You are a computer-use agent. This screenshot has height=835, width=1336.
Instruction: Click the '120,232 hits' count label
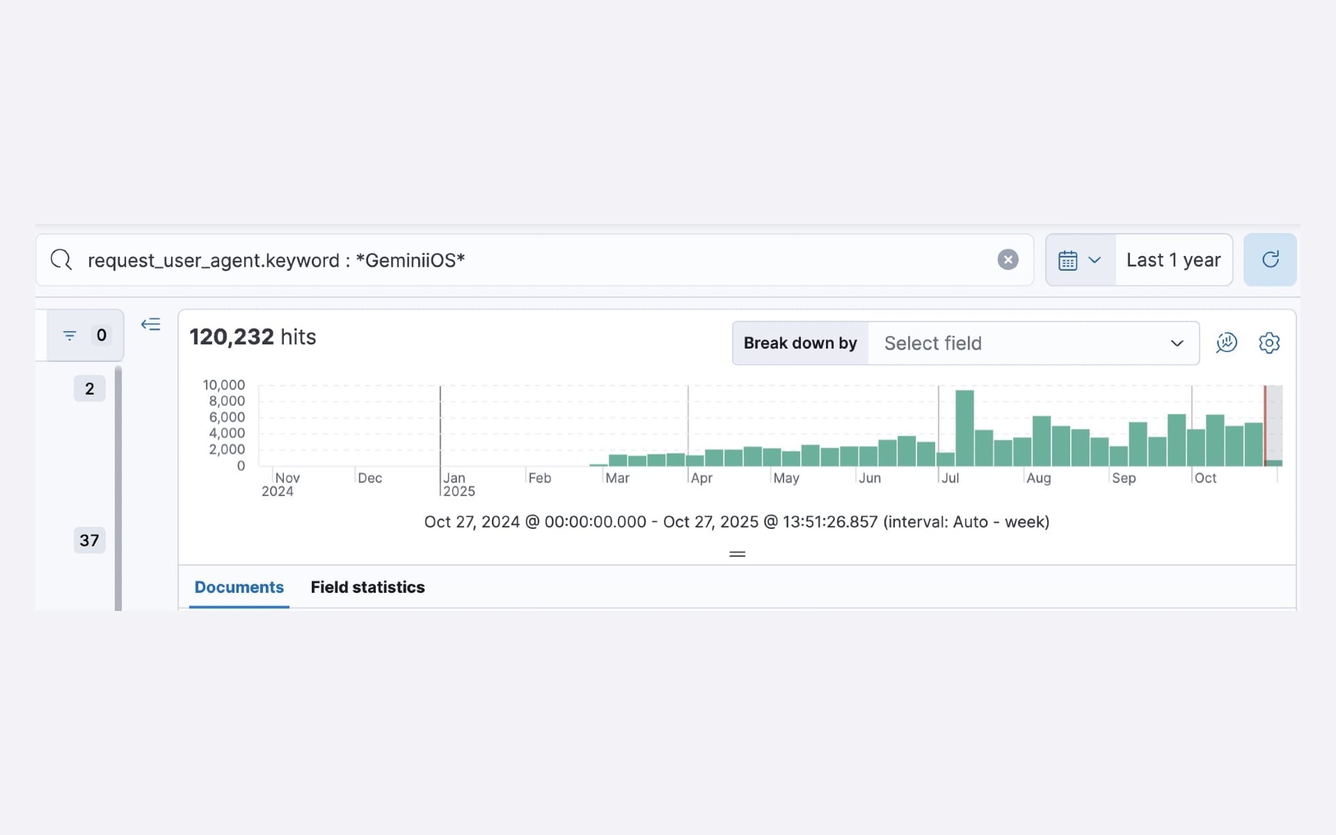(x=253, y=337)
